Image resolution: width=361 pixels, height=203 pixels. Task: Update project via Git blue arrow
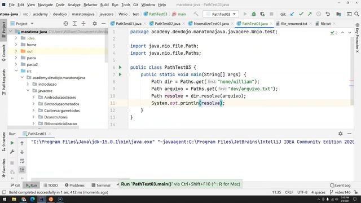click(292, 14)
